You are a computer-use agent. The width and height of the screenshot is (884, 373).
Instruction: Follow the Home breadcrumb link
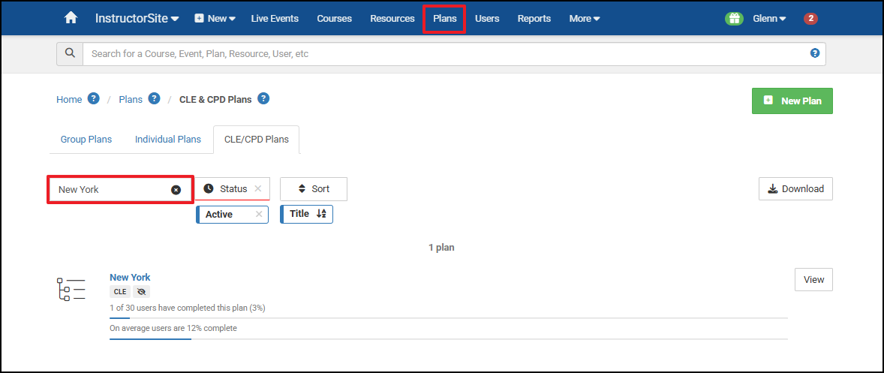click(69, 99)
